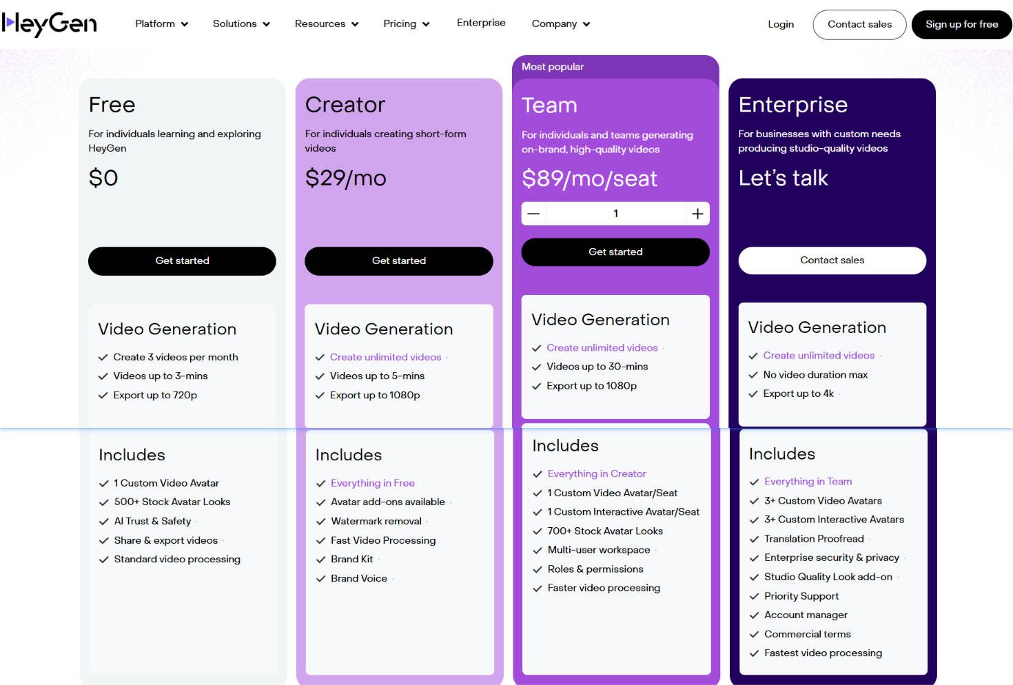1013x685 pixels.
Task: Click the Login link
Action: [x=781, y=24]
